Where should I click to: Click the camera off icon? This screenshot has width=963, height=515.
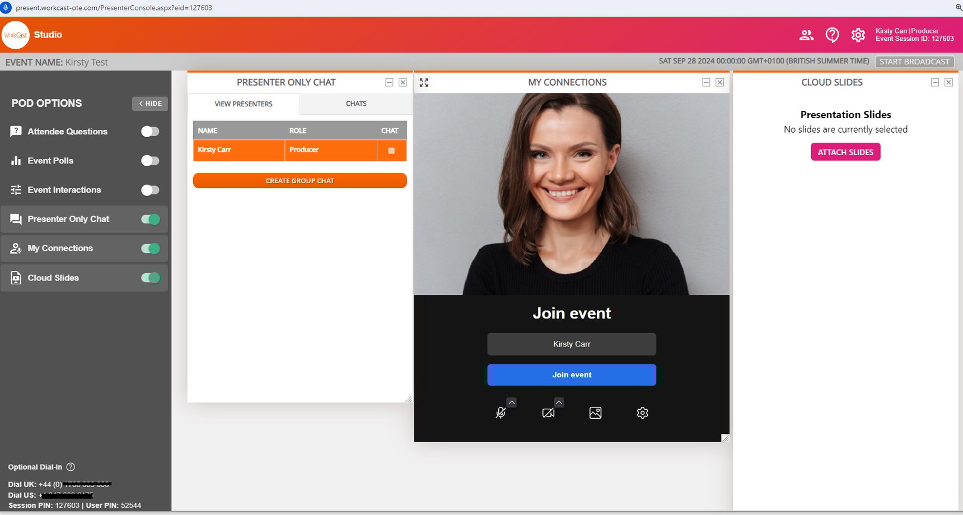pyautogui.click(x=548, y=413)
